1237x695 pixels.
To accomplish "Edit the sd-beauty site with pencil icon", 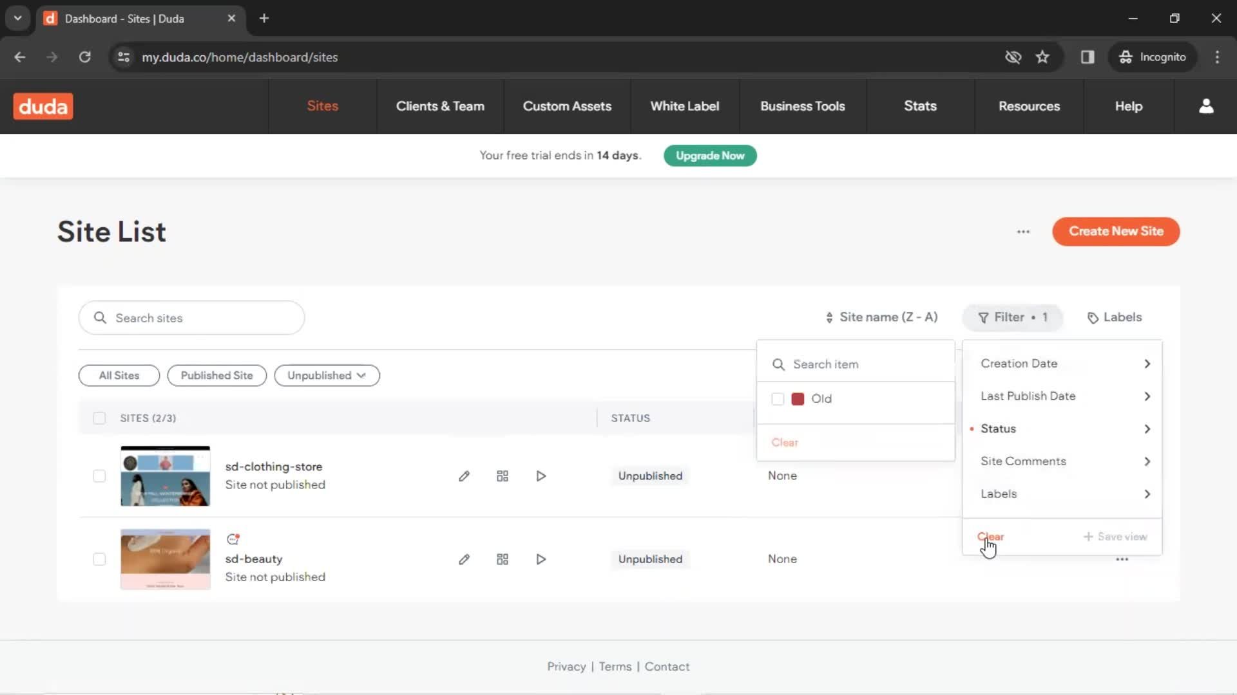I will click(464, 559).
